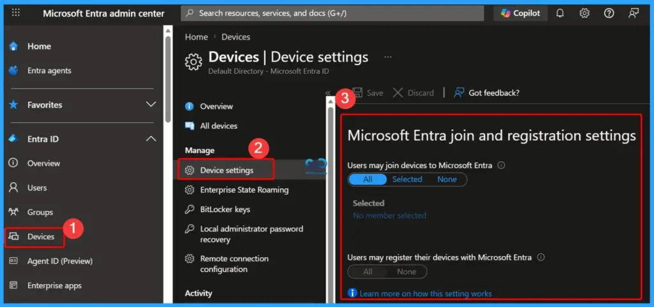
Task: Click the Entra agents icon
Action: point(14,70)
